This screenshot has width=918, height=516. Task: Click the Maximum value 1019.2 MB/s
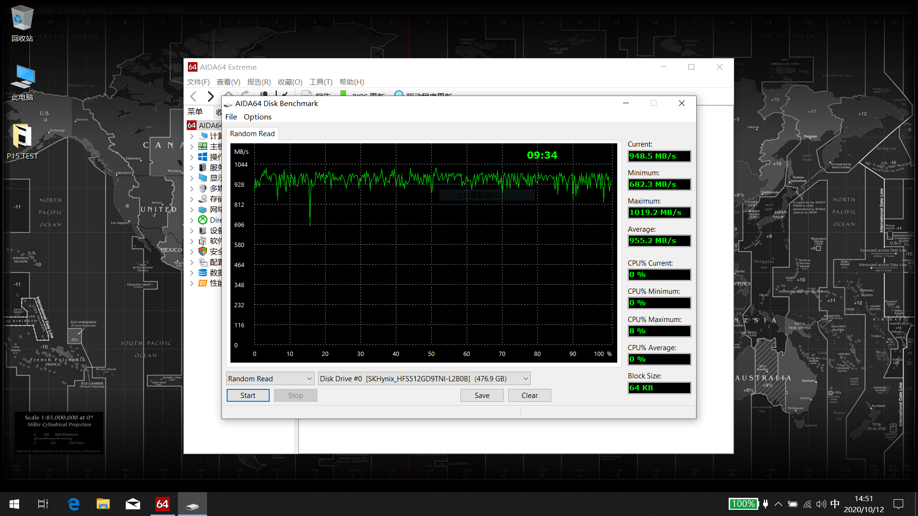(x=659, y=213)
